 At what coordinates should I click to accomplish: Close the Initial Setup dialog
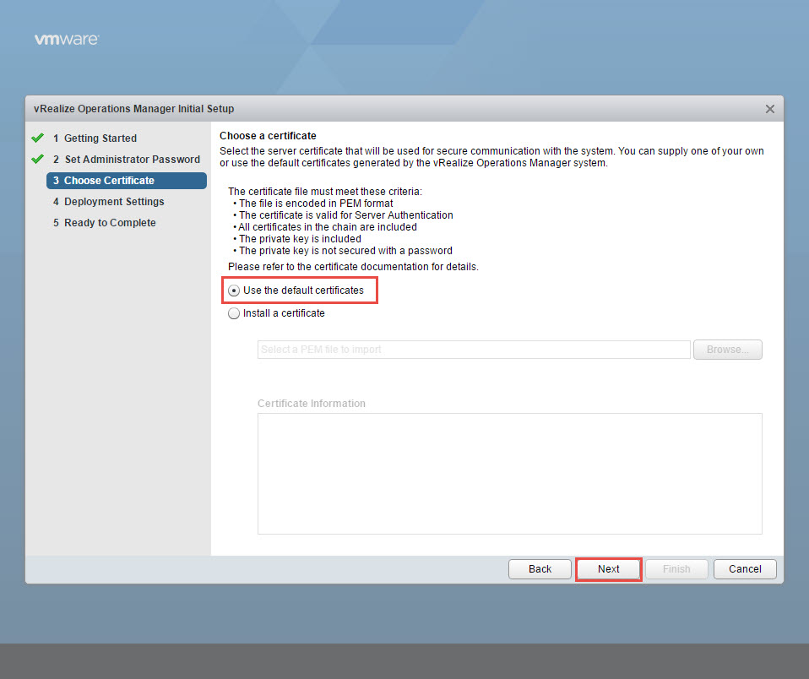coord(769,109)
